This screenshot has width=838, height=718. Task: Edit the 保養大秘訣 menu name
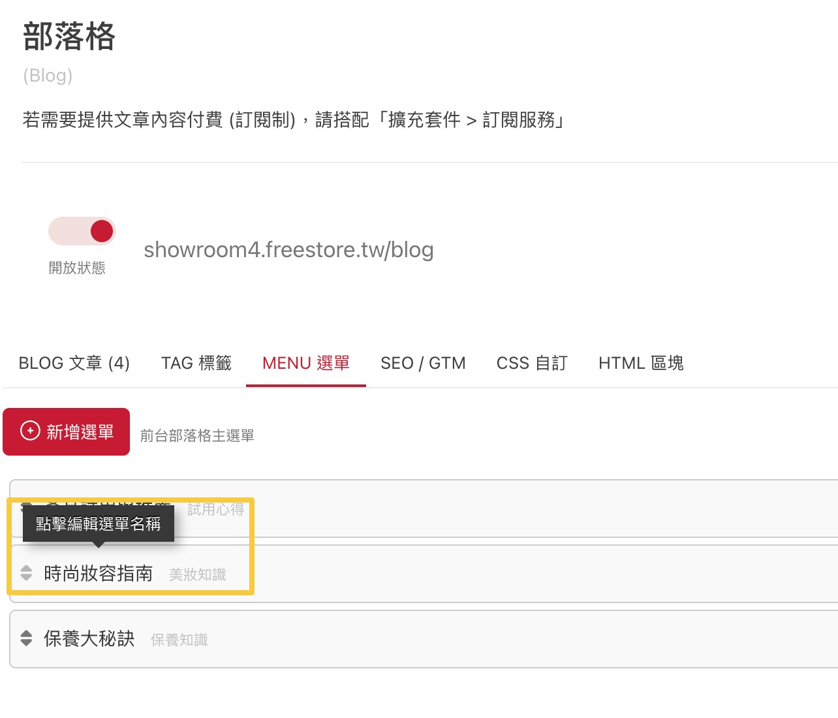click(x=89, y=639)
